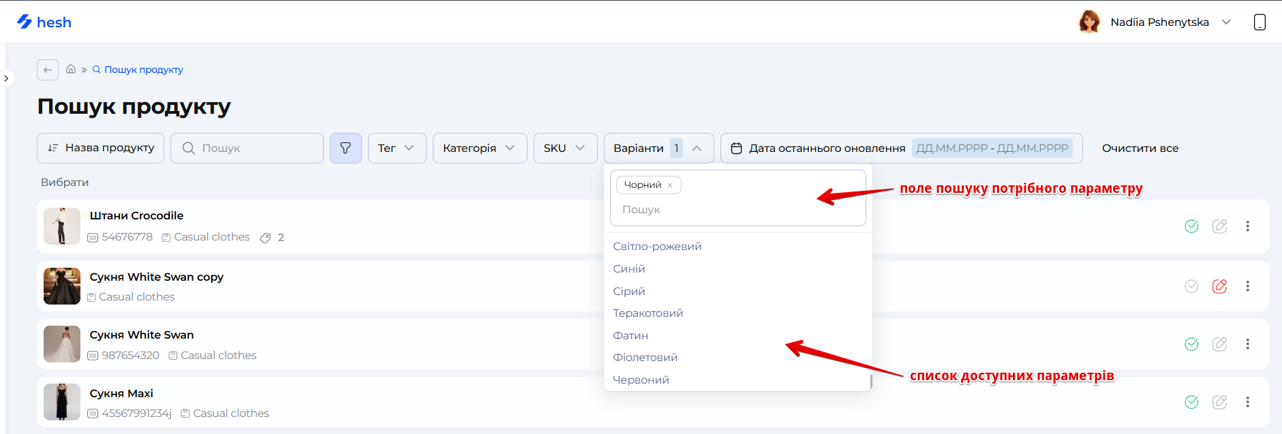
Task: Click the mobile device icon in header
Action: [x=1260, y=22]
